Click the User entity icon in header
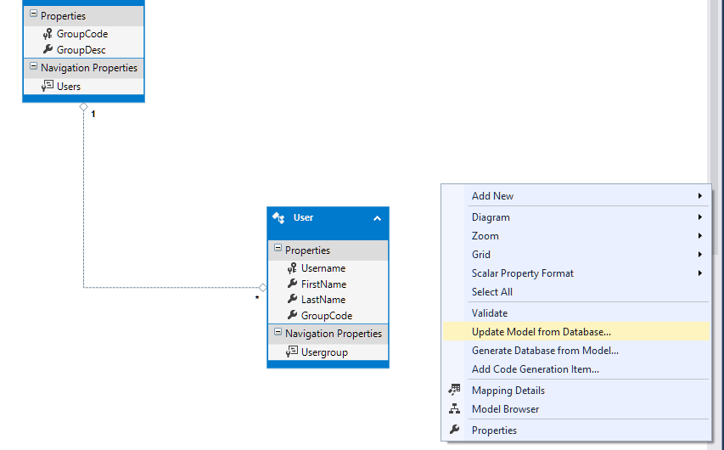Screen dimensions: 724x450 point(278,218)
